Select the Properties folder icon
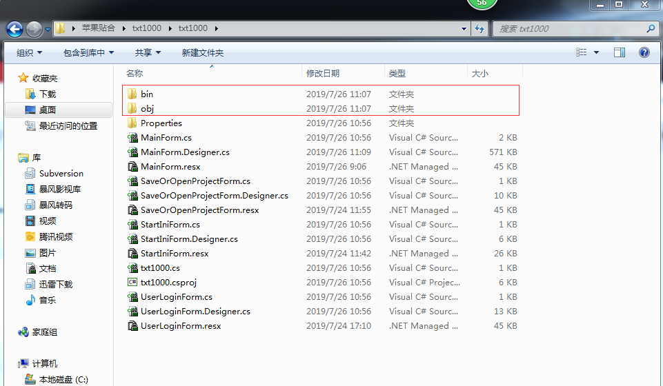The height and width of the screenshot is (386, 663). coord(132,123)
